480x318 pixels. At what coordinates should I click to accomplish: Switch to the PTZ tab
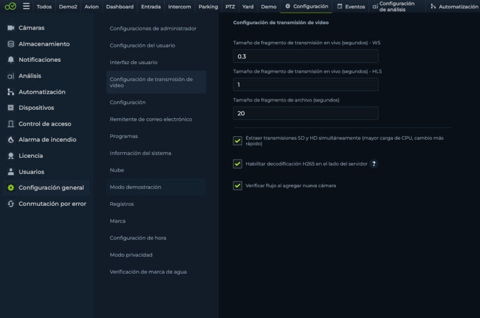230,7
